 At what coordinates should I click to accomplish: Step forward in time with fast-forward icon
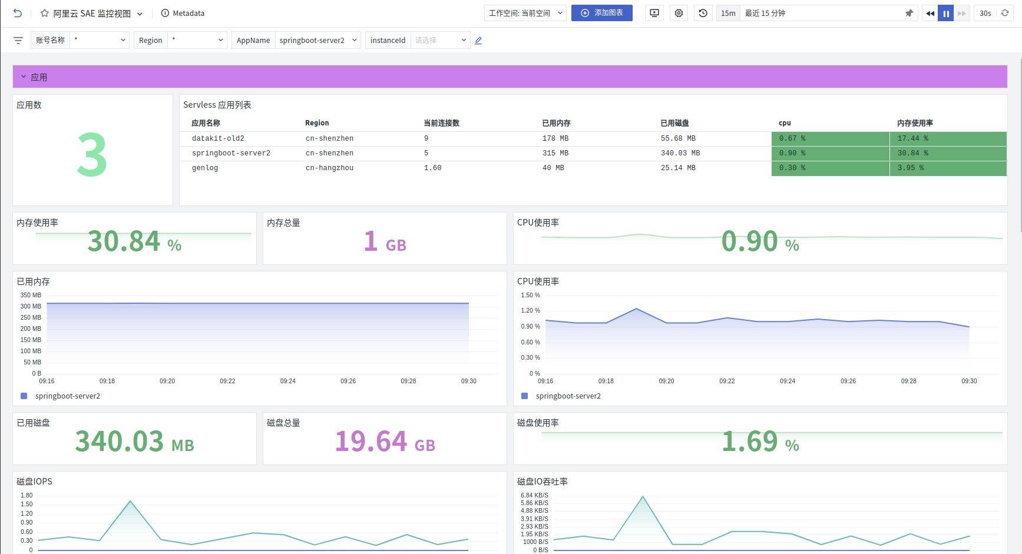click(x=961, y=13)
